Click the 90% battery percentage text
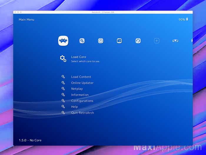 click(x=182, y=20)
